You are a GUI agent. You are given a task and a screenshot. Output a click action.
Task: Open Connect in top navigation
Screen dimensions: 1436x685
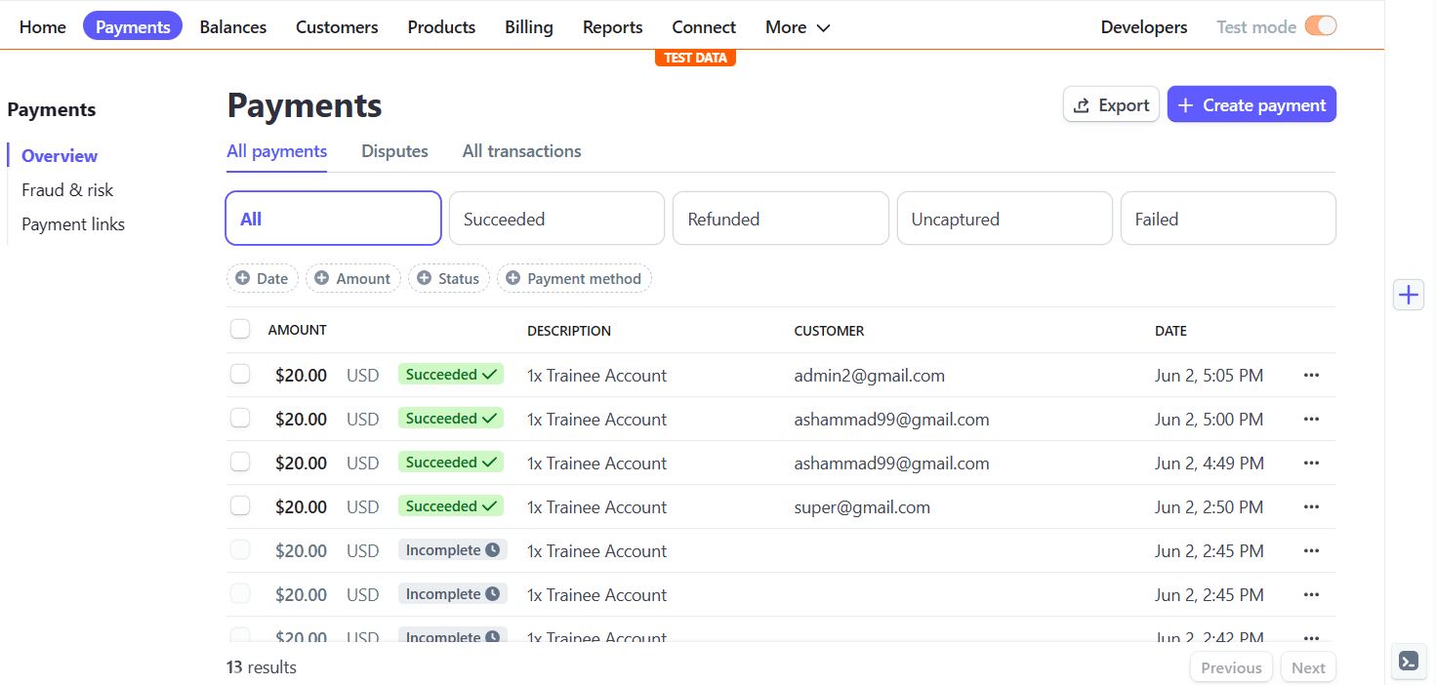click(x=704, y=27)
